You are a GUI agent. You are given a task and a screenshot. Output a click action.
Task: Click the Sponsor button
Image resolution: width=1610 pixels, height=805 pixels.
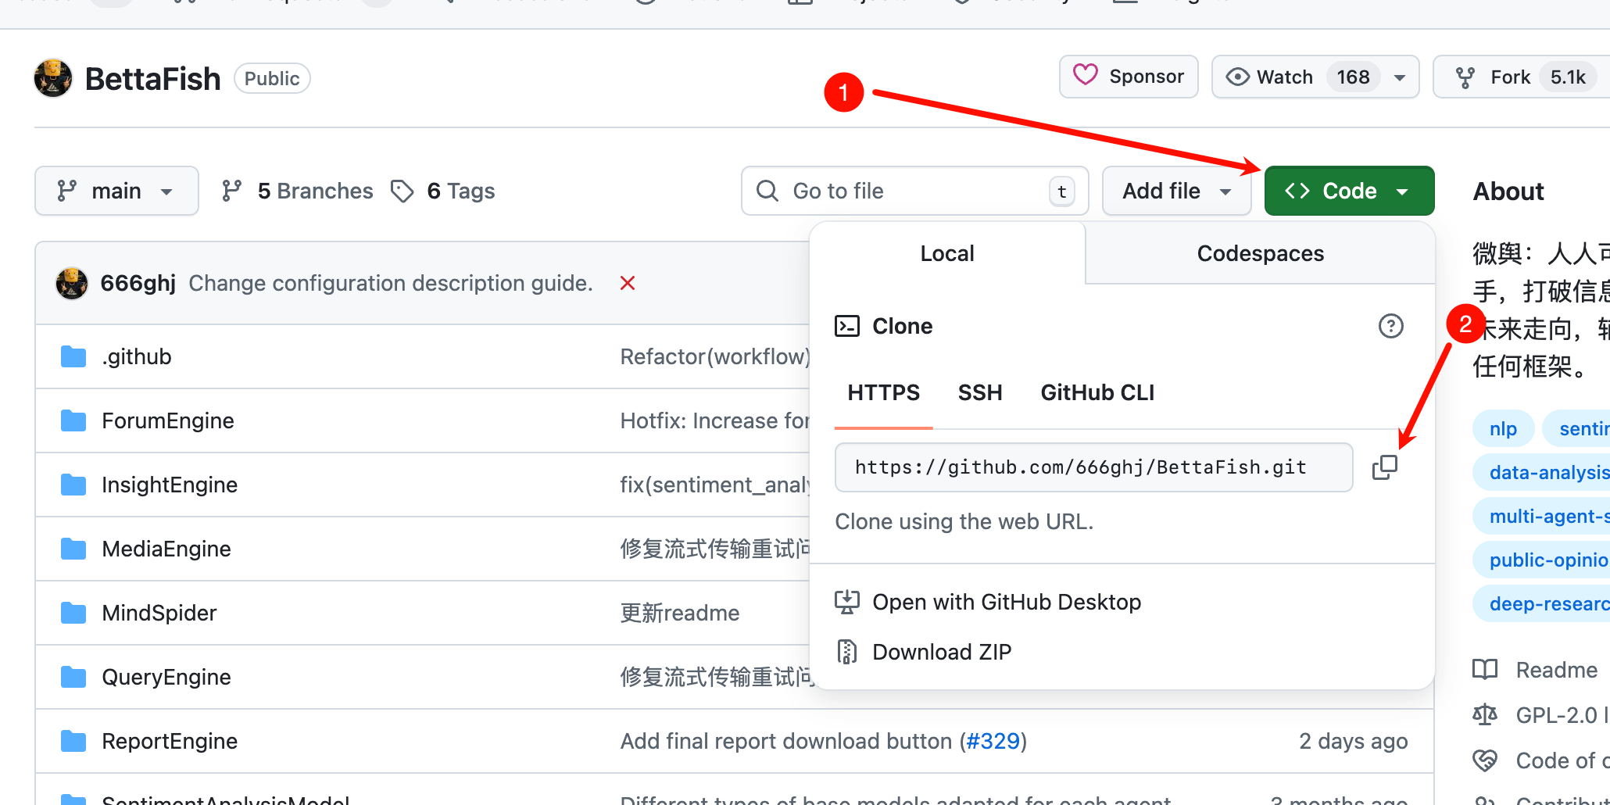1129,77
